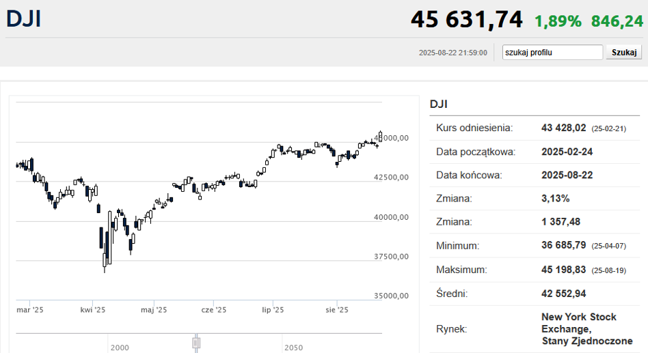Viewport: 648px width, 353px height.
Task: Focus the 'szukaj profilu' search field
Action: [x=552, y=53]
